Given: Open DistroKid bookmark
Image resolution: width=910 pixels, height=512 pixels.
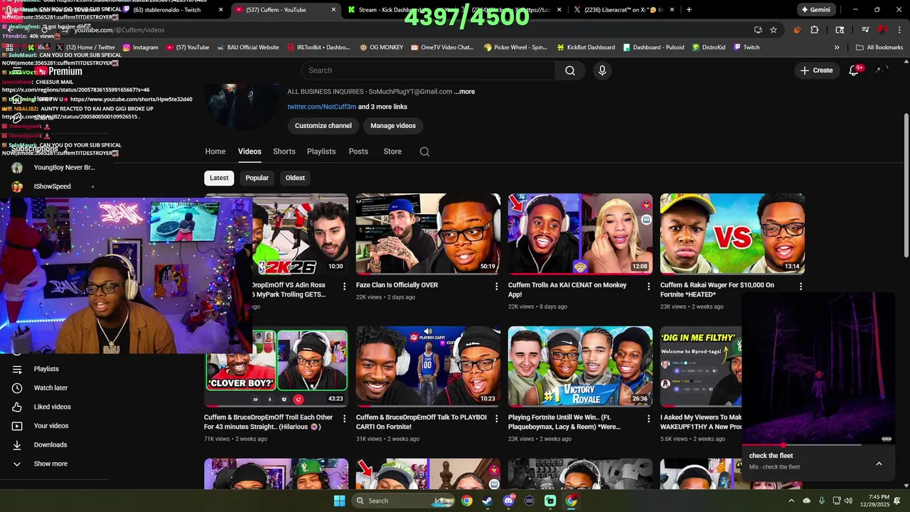Looking at the screenshot, I should [708, 48].
